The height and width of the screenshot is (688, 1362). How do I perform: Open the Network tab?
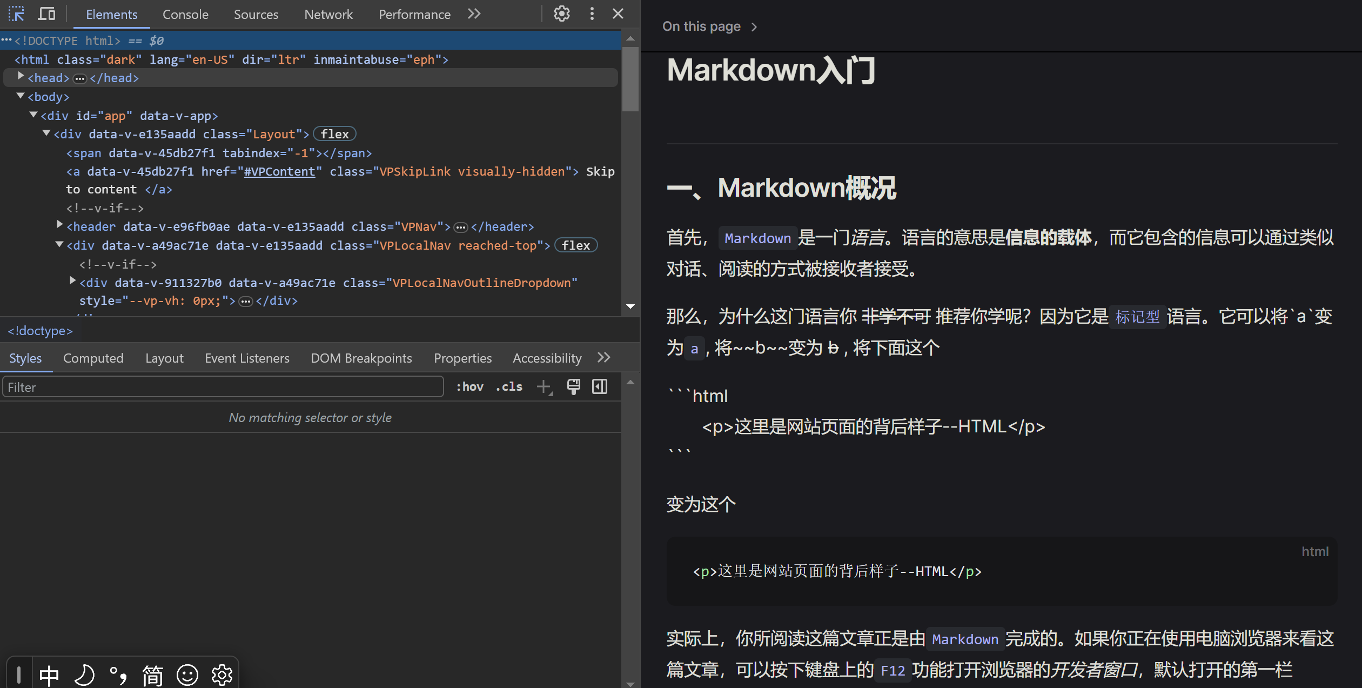coord(328,15)
